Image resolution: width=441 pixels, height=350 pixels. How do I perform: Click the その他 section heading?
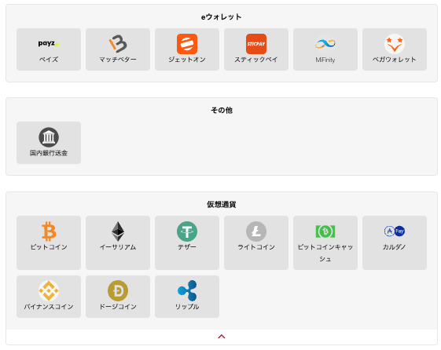coord(222,111)
